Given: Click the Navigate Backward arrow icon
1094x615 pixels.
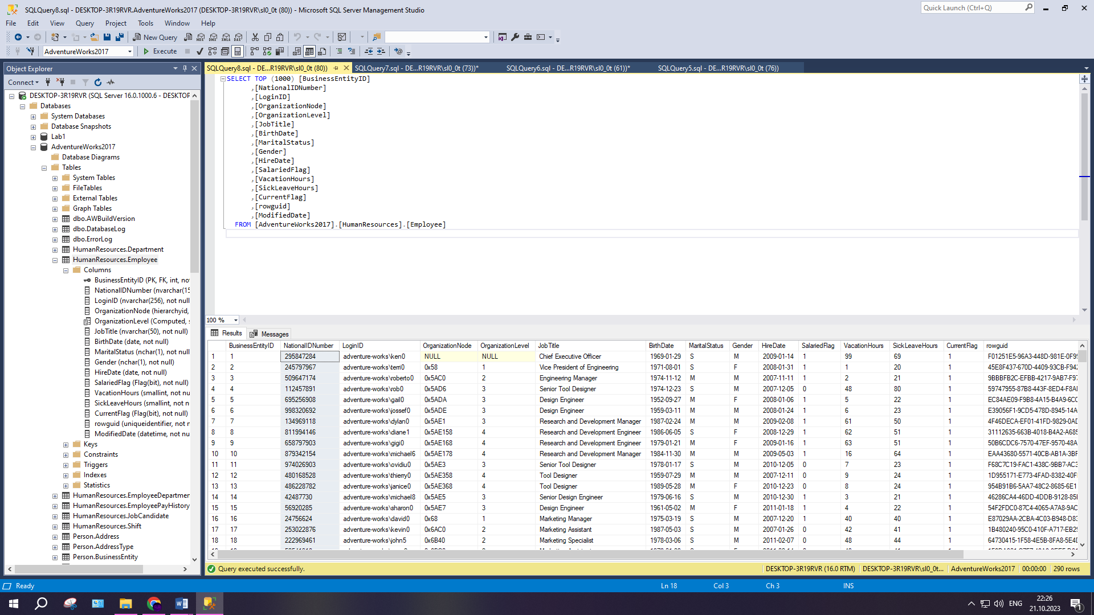Looking at the screenshot, I should tap(18, 38).
